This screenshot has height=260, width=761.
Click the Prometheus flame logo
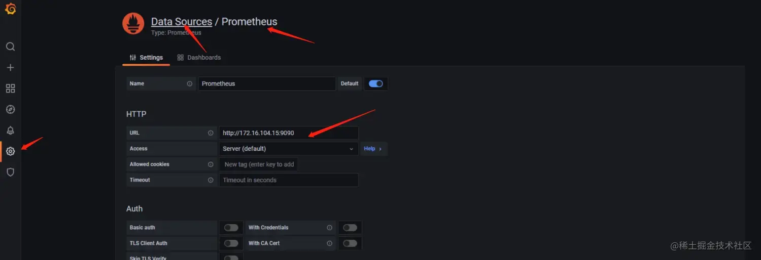[x=133, y=24]
